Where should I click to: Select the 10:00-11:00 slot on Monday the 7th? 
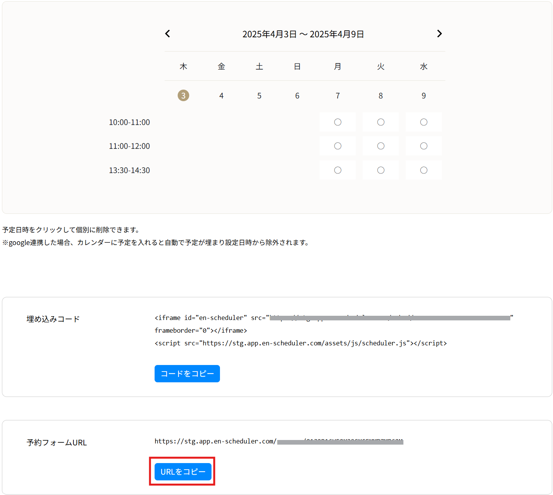pos(337,122)
